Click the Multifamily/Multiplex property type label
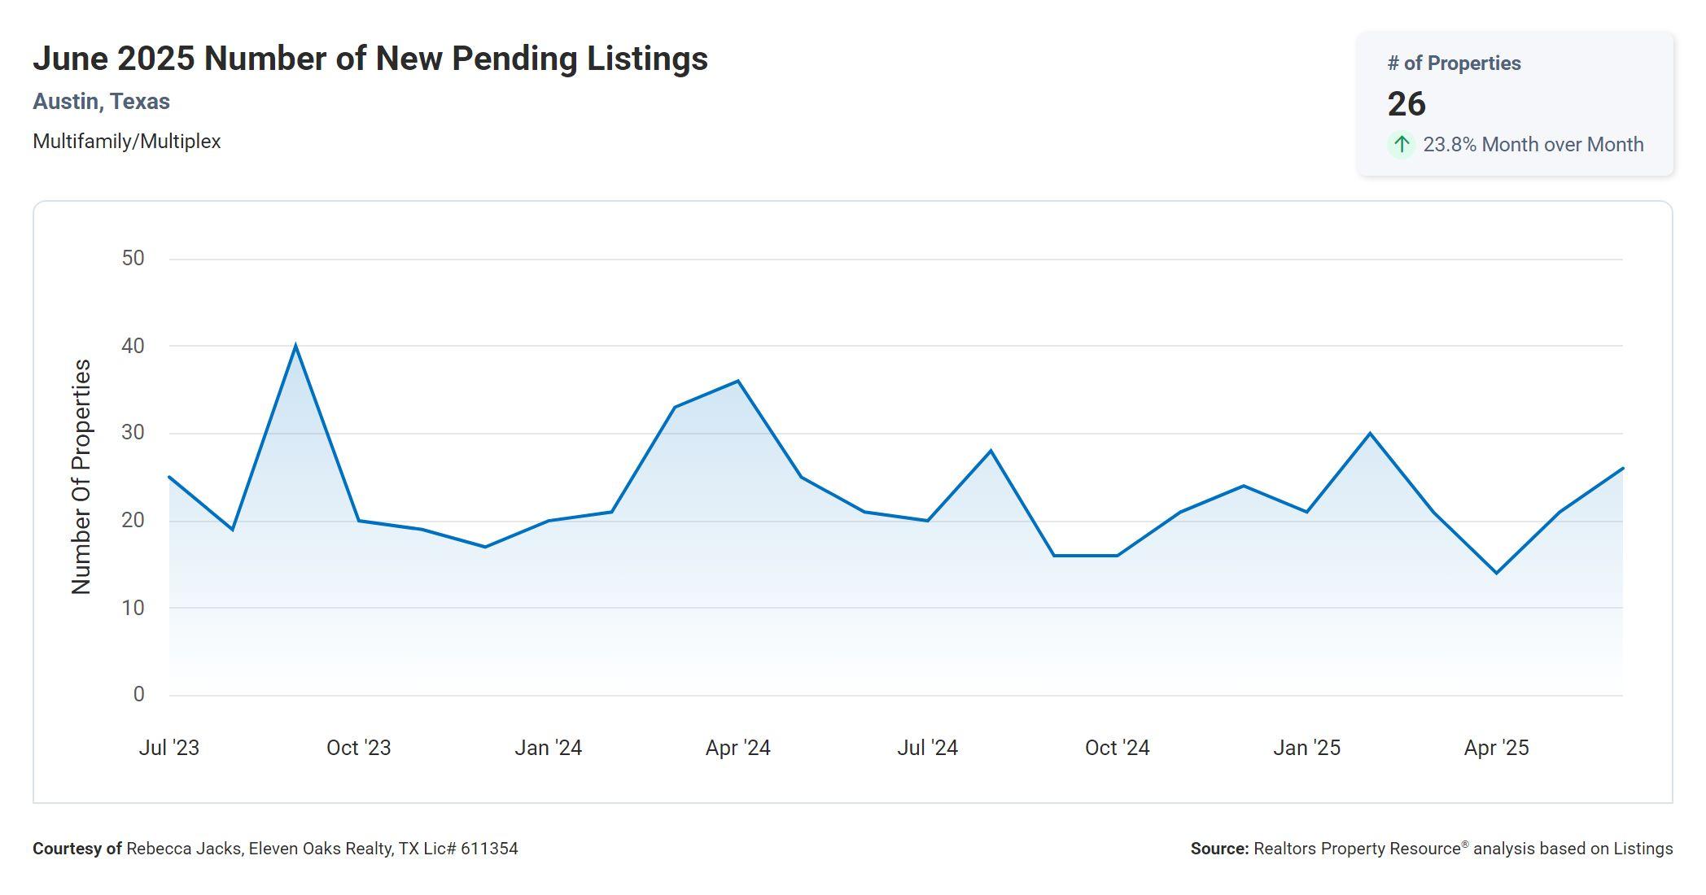This screenshot has height=895, width=1706. [x=126, y=142]
